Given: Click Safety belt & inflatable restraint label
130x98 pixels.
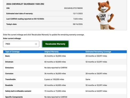Looking at the screenshot, I should (x=18, y=91).
